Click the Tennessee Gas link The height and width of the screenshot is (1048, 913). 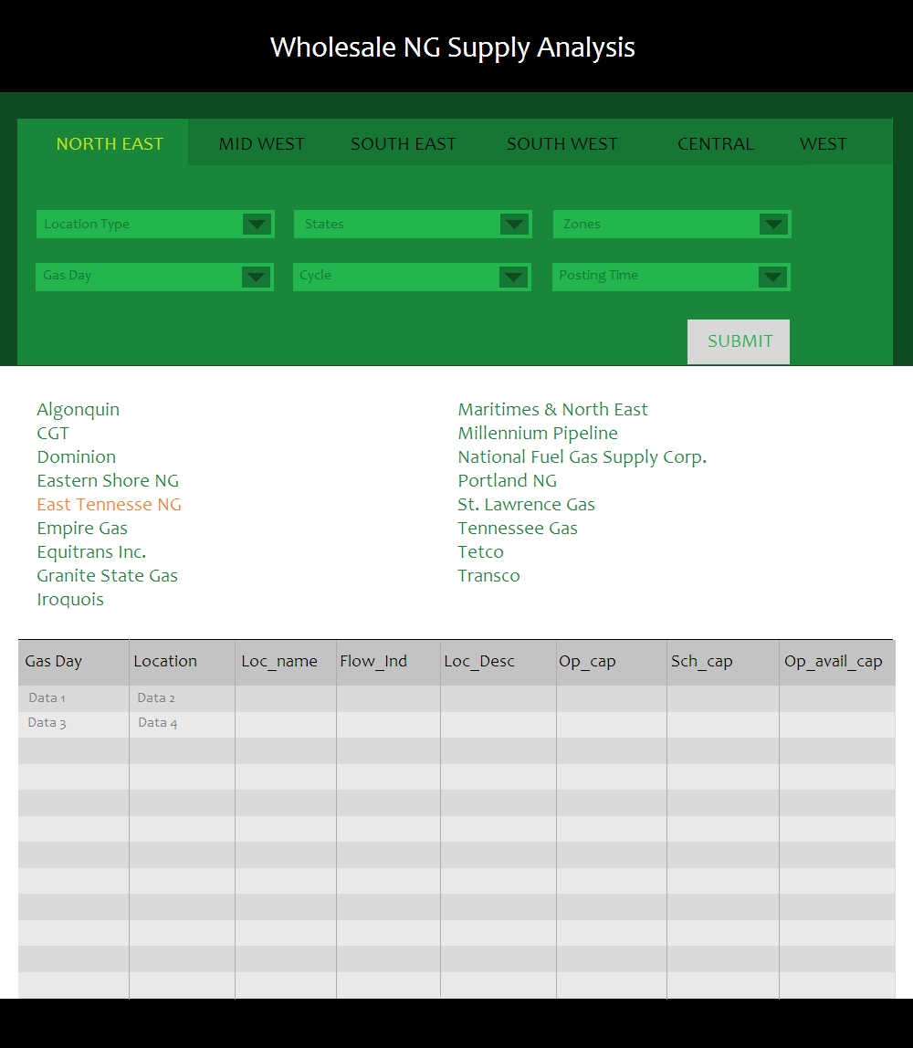point(518,528)
